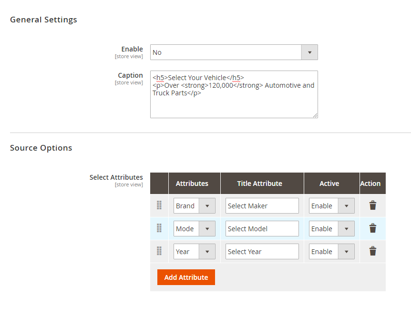Click the Title Attribute column header
The height and width of the screenshot is (317, 411).
coord(259,184)
